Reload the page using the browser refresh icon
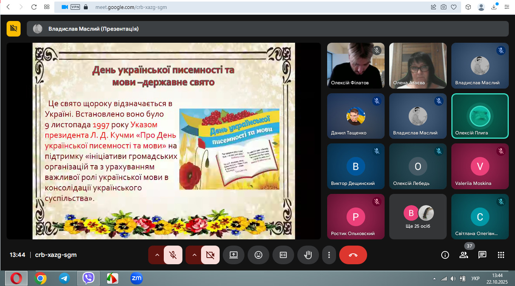The width and height of the screenshot is (515, 286). 34,7
